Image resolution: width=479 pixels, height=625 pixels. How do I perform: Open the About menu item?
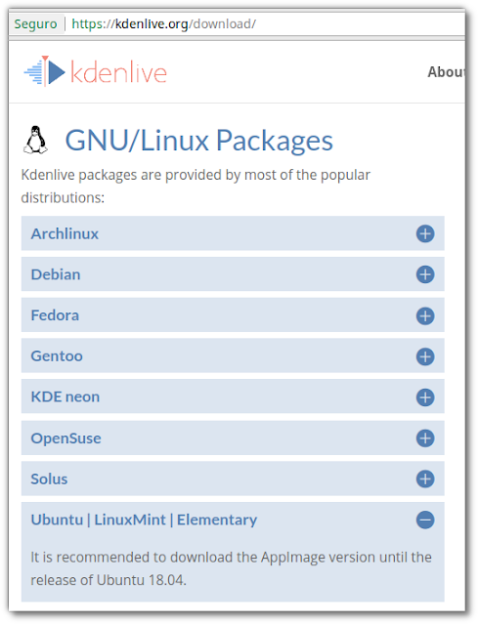(446, 72)
